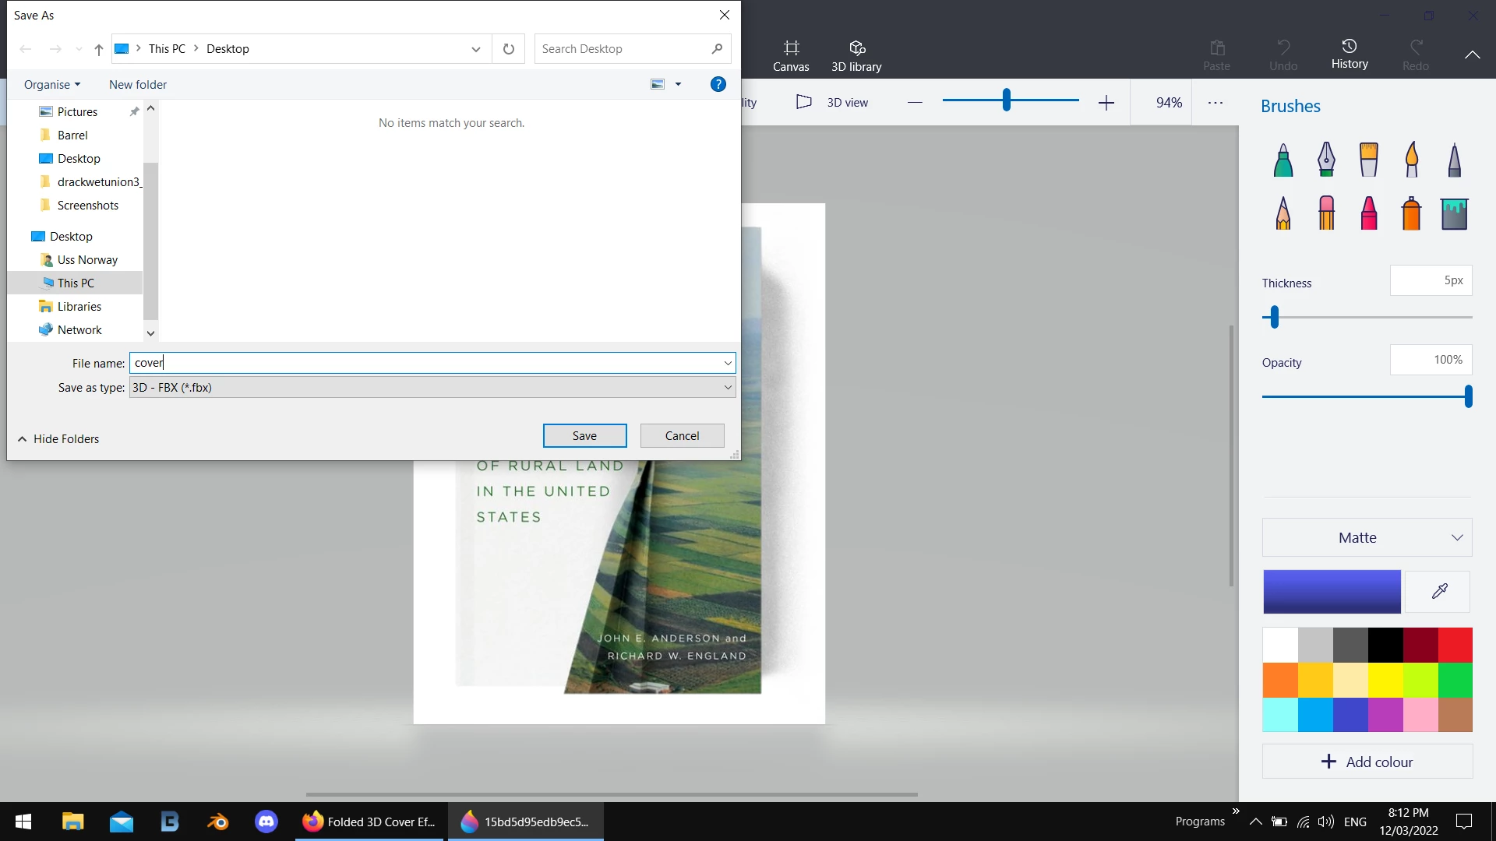Image resolution: width=1496 pixels, height=841 pixels.
Task: Toggle the 3D view mode
Action: coord(832,102)
